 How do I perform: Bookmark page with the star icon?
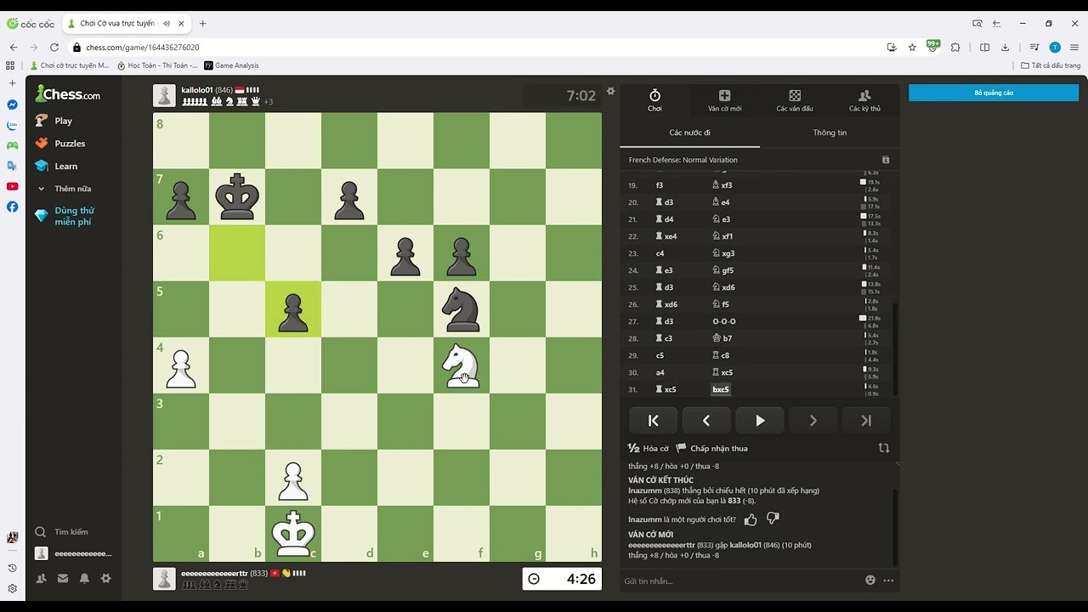912,48
